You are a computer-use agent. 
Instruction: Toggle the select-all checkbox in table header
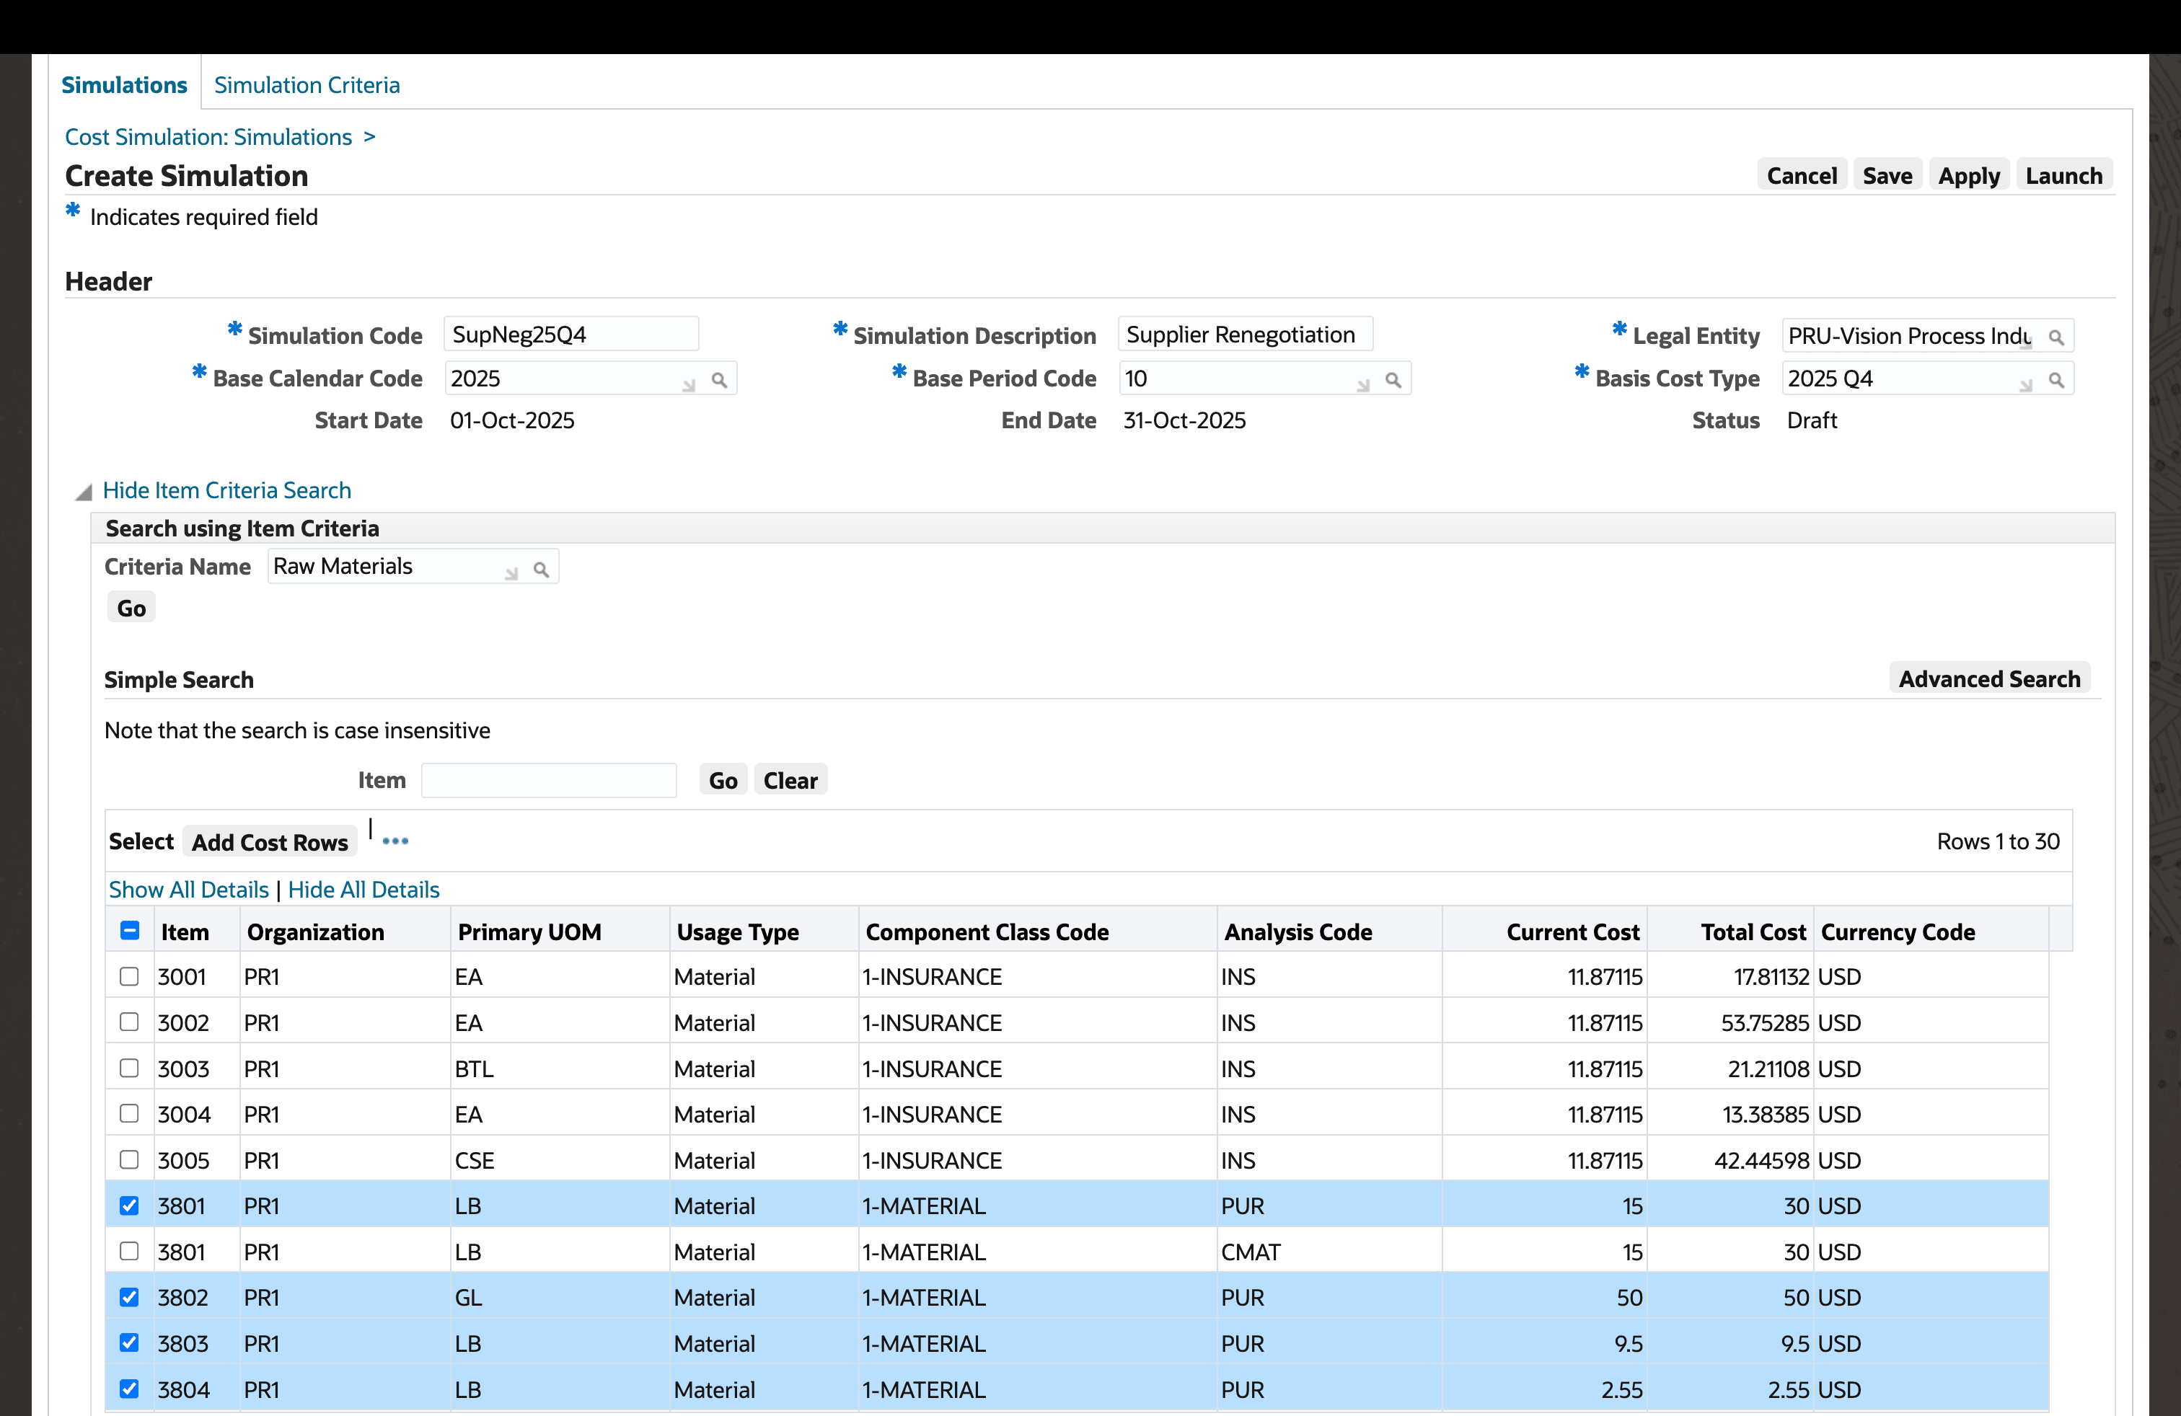click(x=129, y=929)
